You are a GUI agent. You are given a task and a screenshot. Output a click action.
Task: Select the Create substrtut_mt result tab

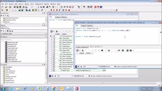[82, 47]
